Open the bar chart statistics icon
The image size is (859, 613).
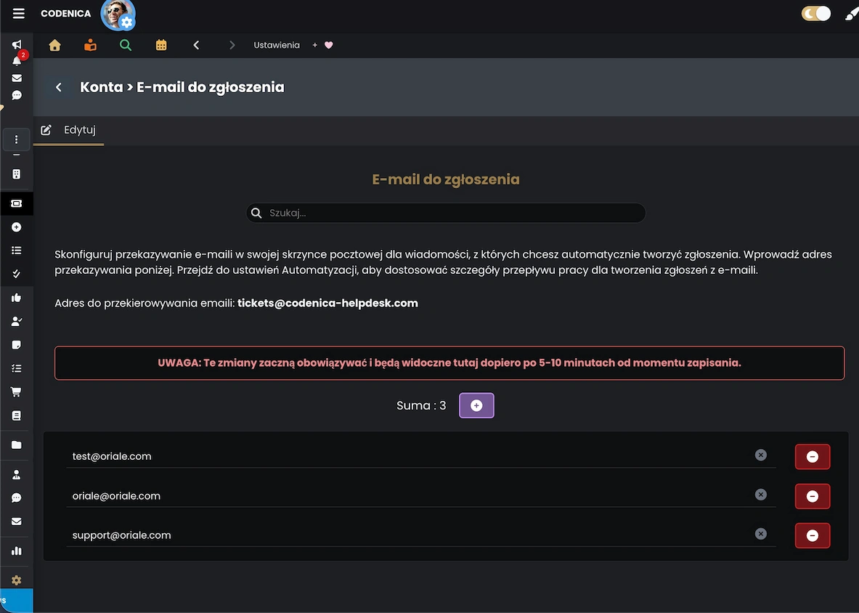coord(16,551)
